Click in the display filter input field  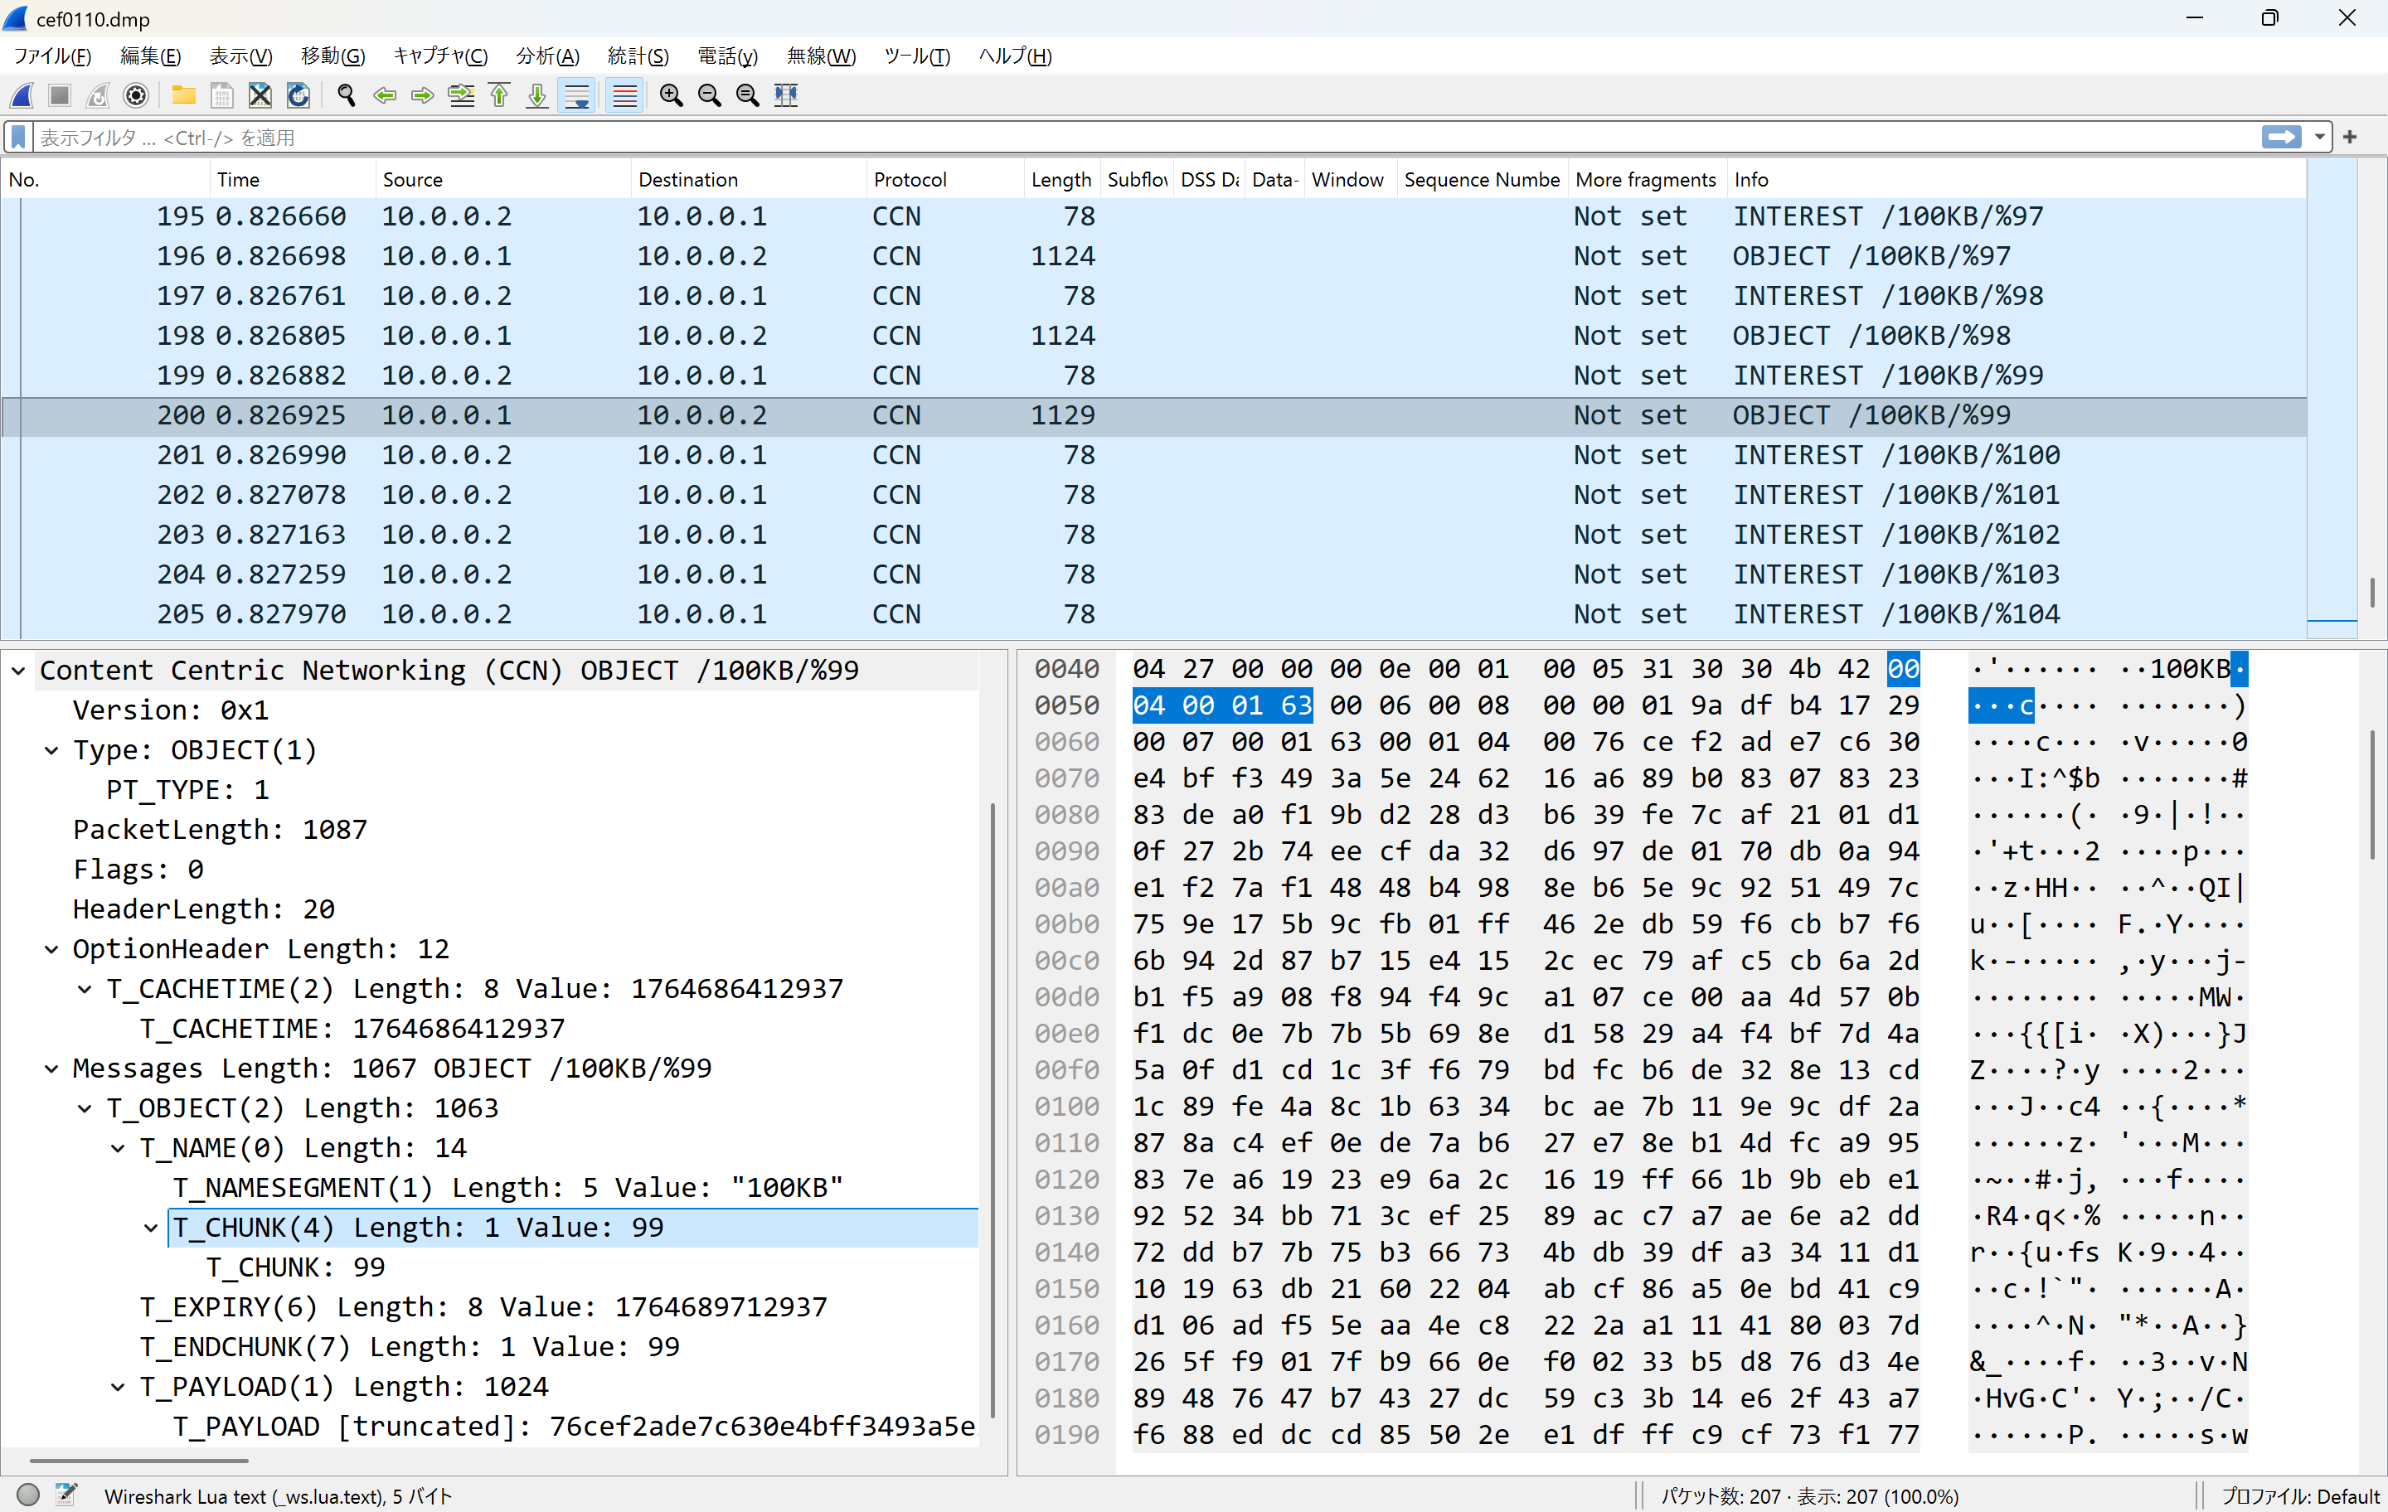pyautogui.click(x=1091, y=137)
